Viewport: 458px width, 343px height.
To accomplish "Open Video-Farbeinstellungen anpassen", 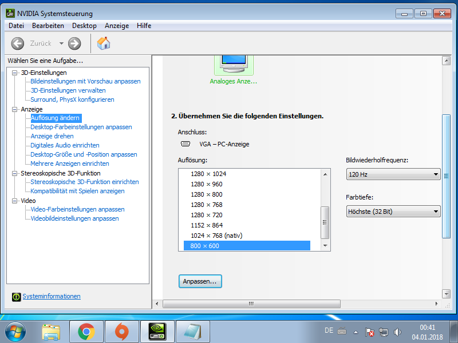I will point(77,209).
